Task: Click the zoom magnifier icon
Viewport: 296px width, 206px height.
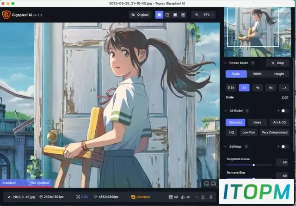Action: pyautogui.click(x=197, y=15)
